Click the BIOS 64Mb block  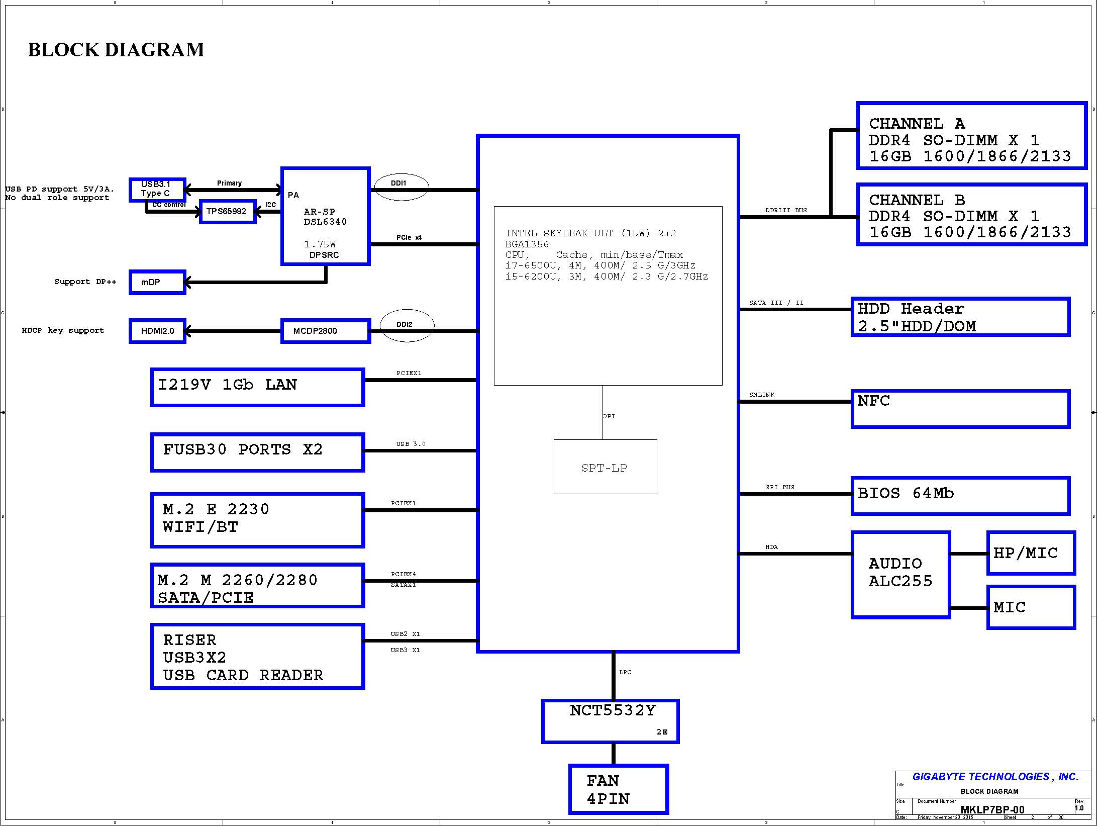(960, 496)
